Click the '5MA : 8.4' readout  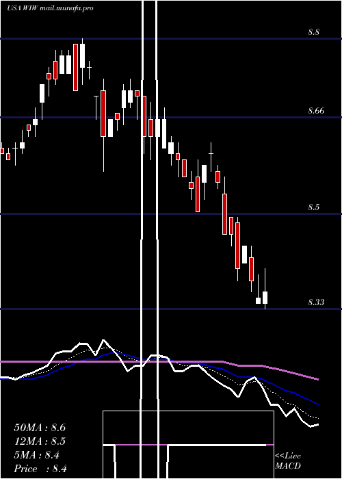(37, 455)
